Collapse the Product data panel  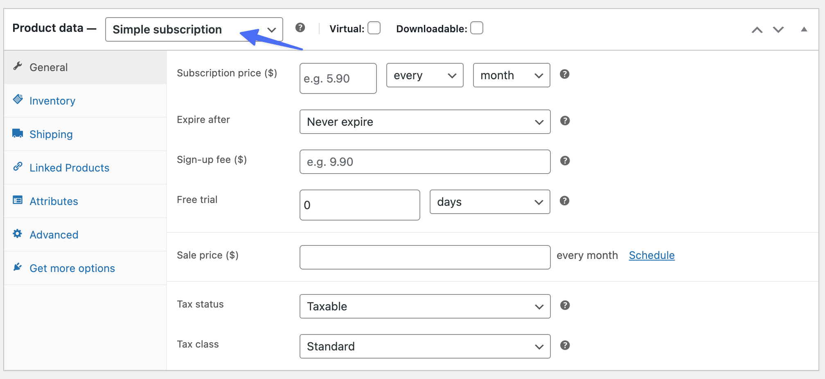[804, 29]
